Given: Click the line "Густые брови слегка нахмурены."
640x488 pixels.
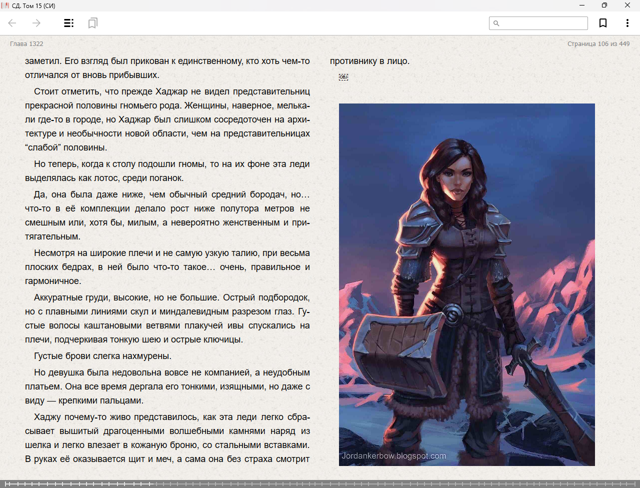Looking at the screenshot, I should [x=102, y=356].
